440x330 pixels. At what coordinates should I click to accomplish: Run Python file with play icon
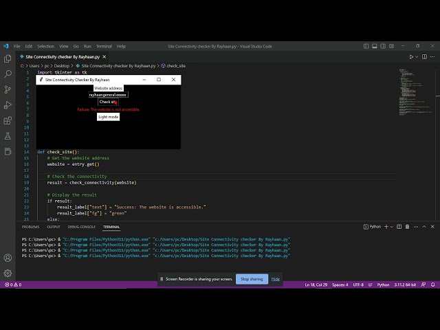point(411,56)
